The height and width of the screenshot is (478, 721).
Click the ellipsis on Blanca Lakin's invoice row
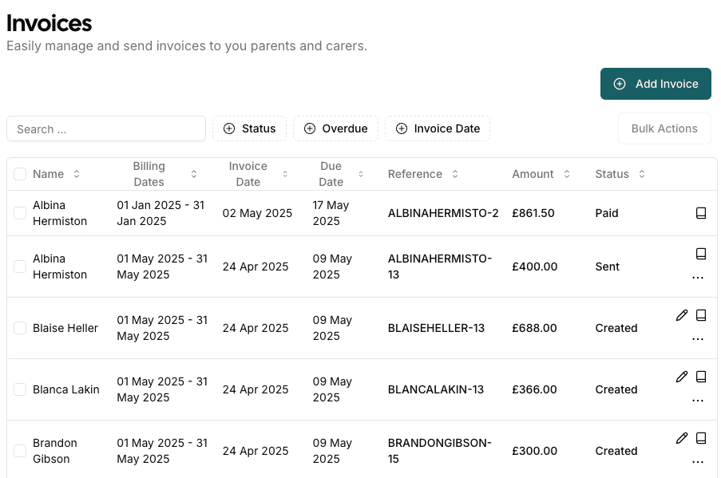click(x=699, y=399)
